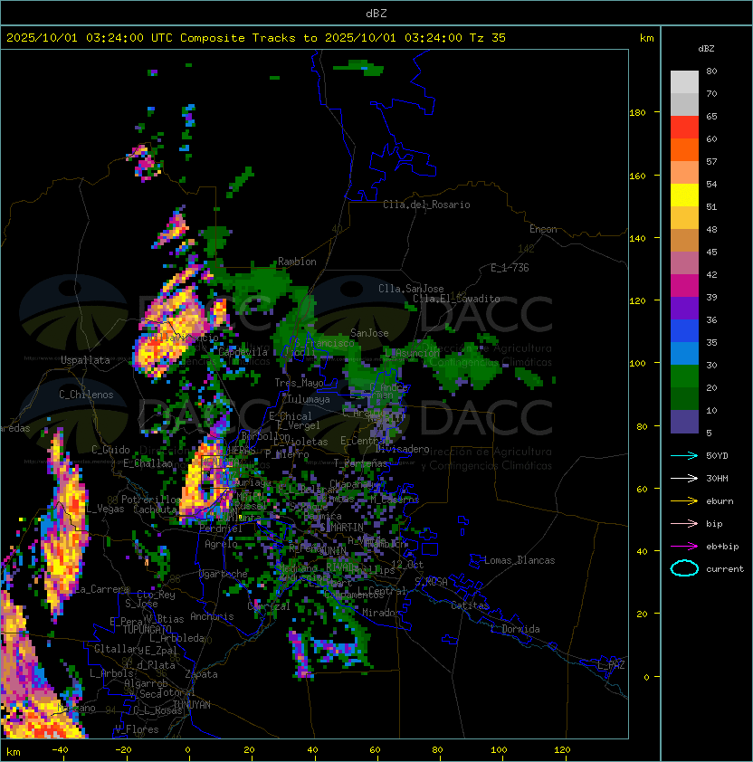Click the 'Cacheuta' map label
The height and width of the screenshot is (762, 753).
tap(155, 510)
